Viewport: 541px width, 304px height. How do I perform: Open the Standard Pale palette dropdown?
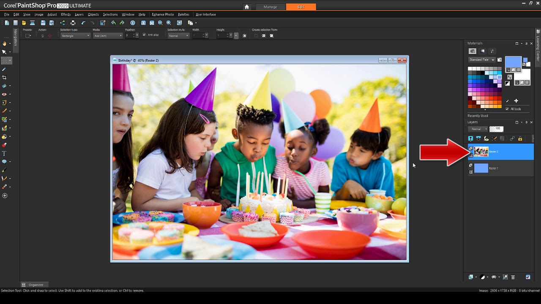click(481, 60)
